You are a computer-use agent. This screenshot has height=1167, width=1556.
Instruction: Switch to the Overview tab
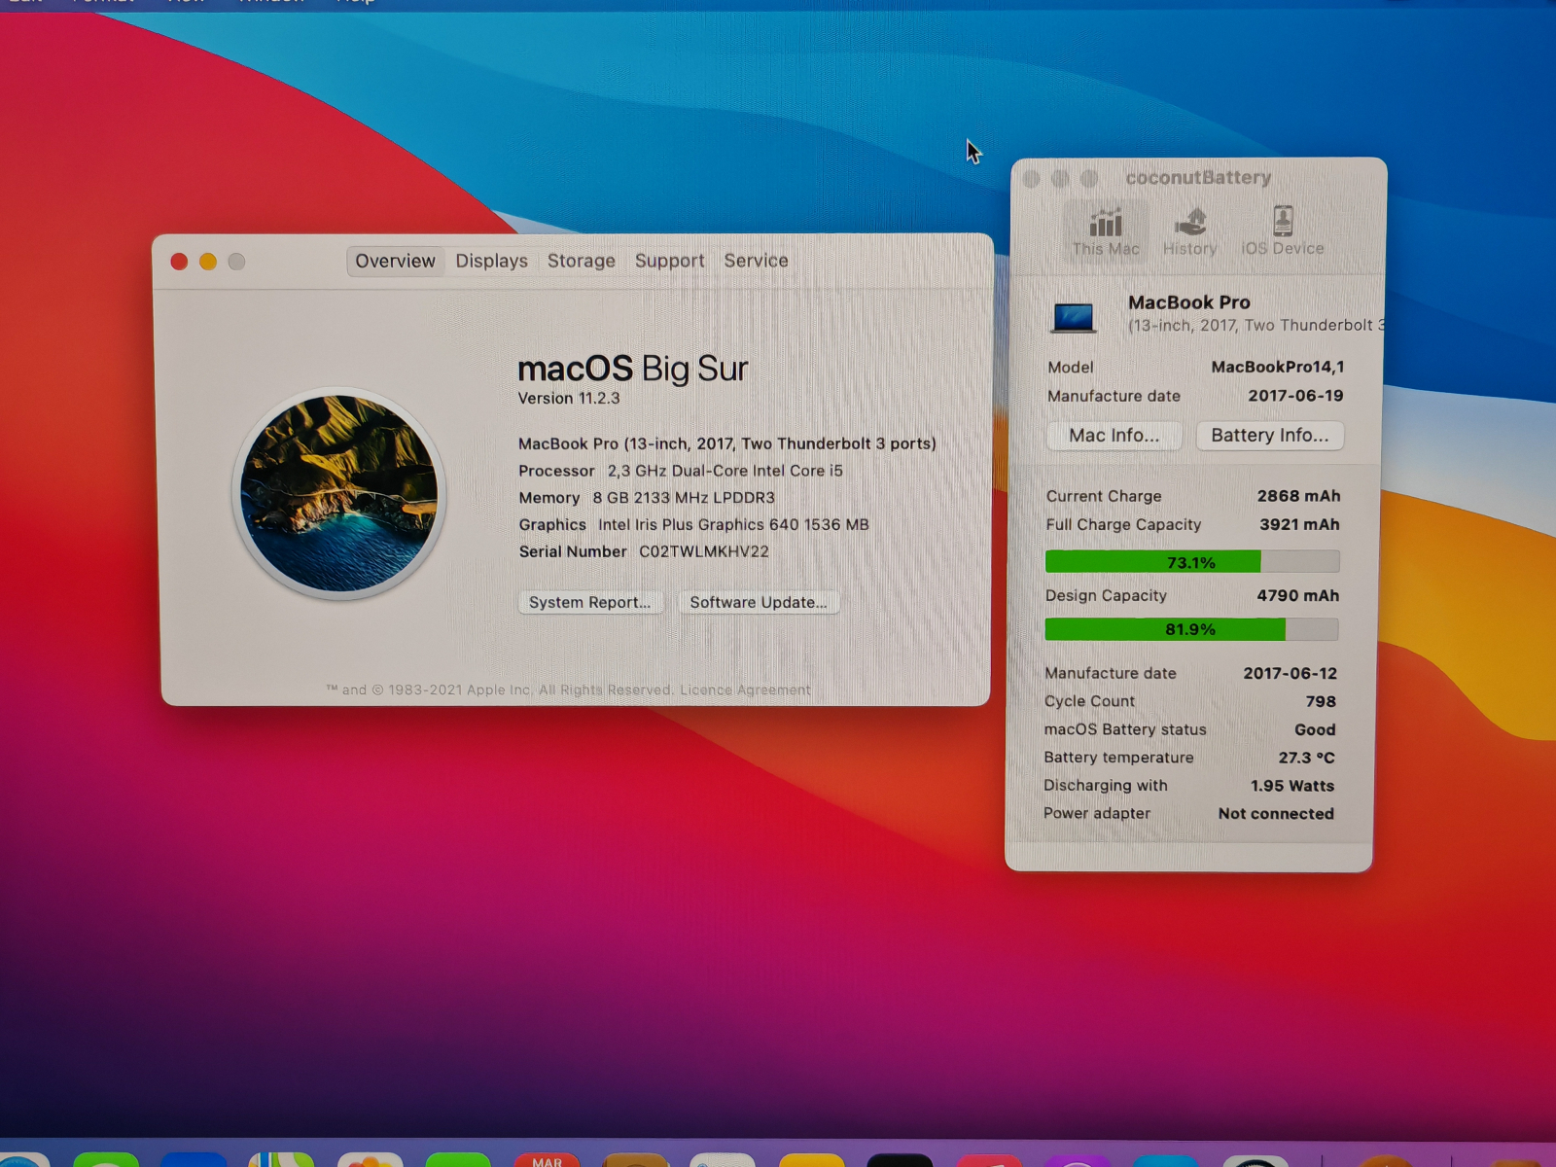pos(395,261)
